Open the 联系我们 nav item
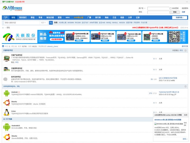Screen dimensions: 190x143 coord(23,17)
